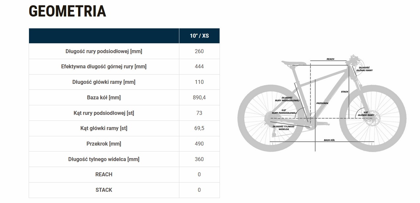The height and width of the screenshot is (203, 420).
Task: Click the Efektywna długość górnej rury label
Action: point(104,66)
